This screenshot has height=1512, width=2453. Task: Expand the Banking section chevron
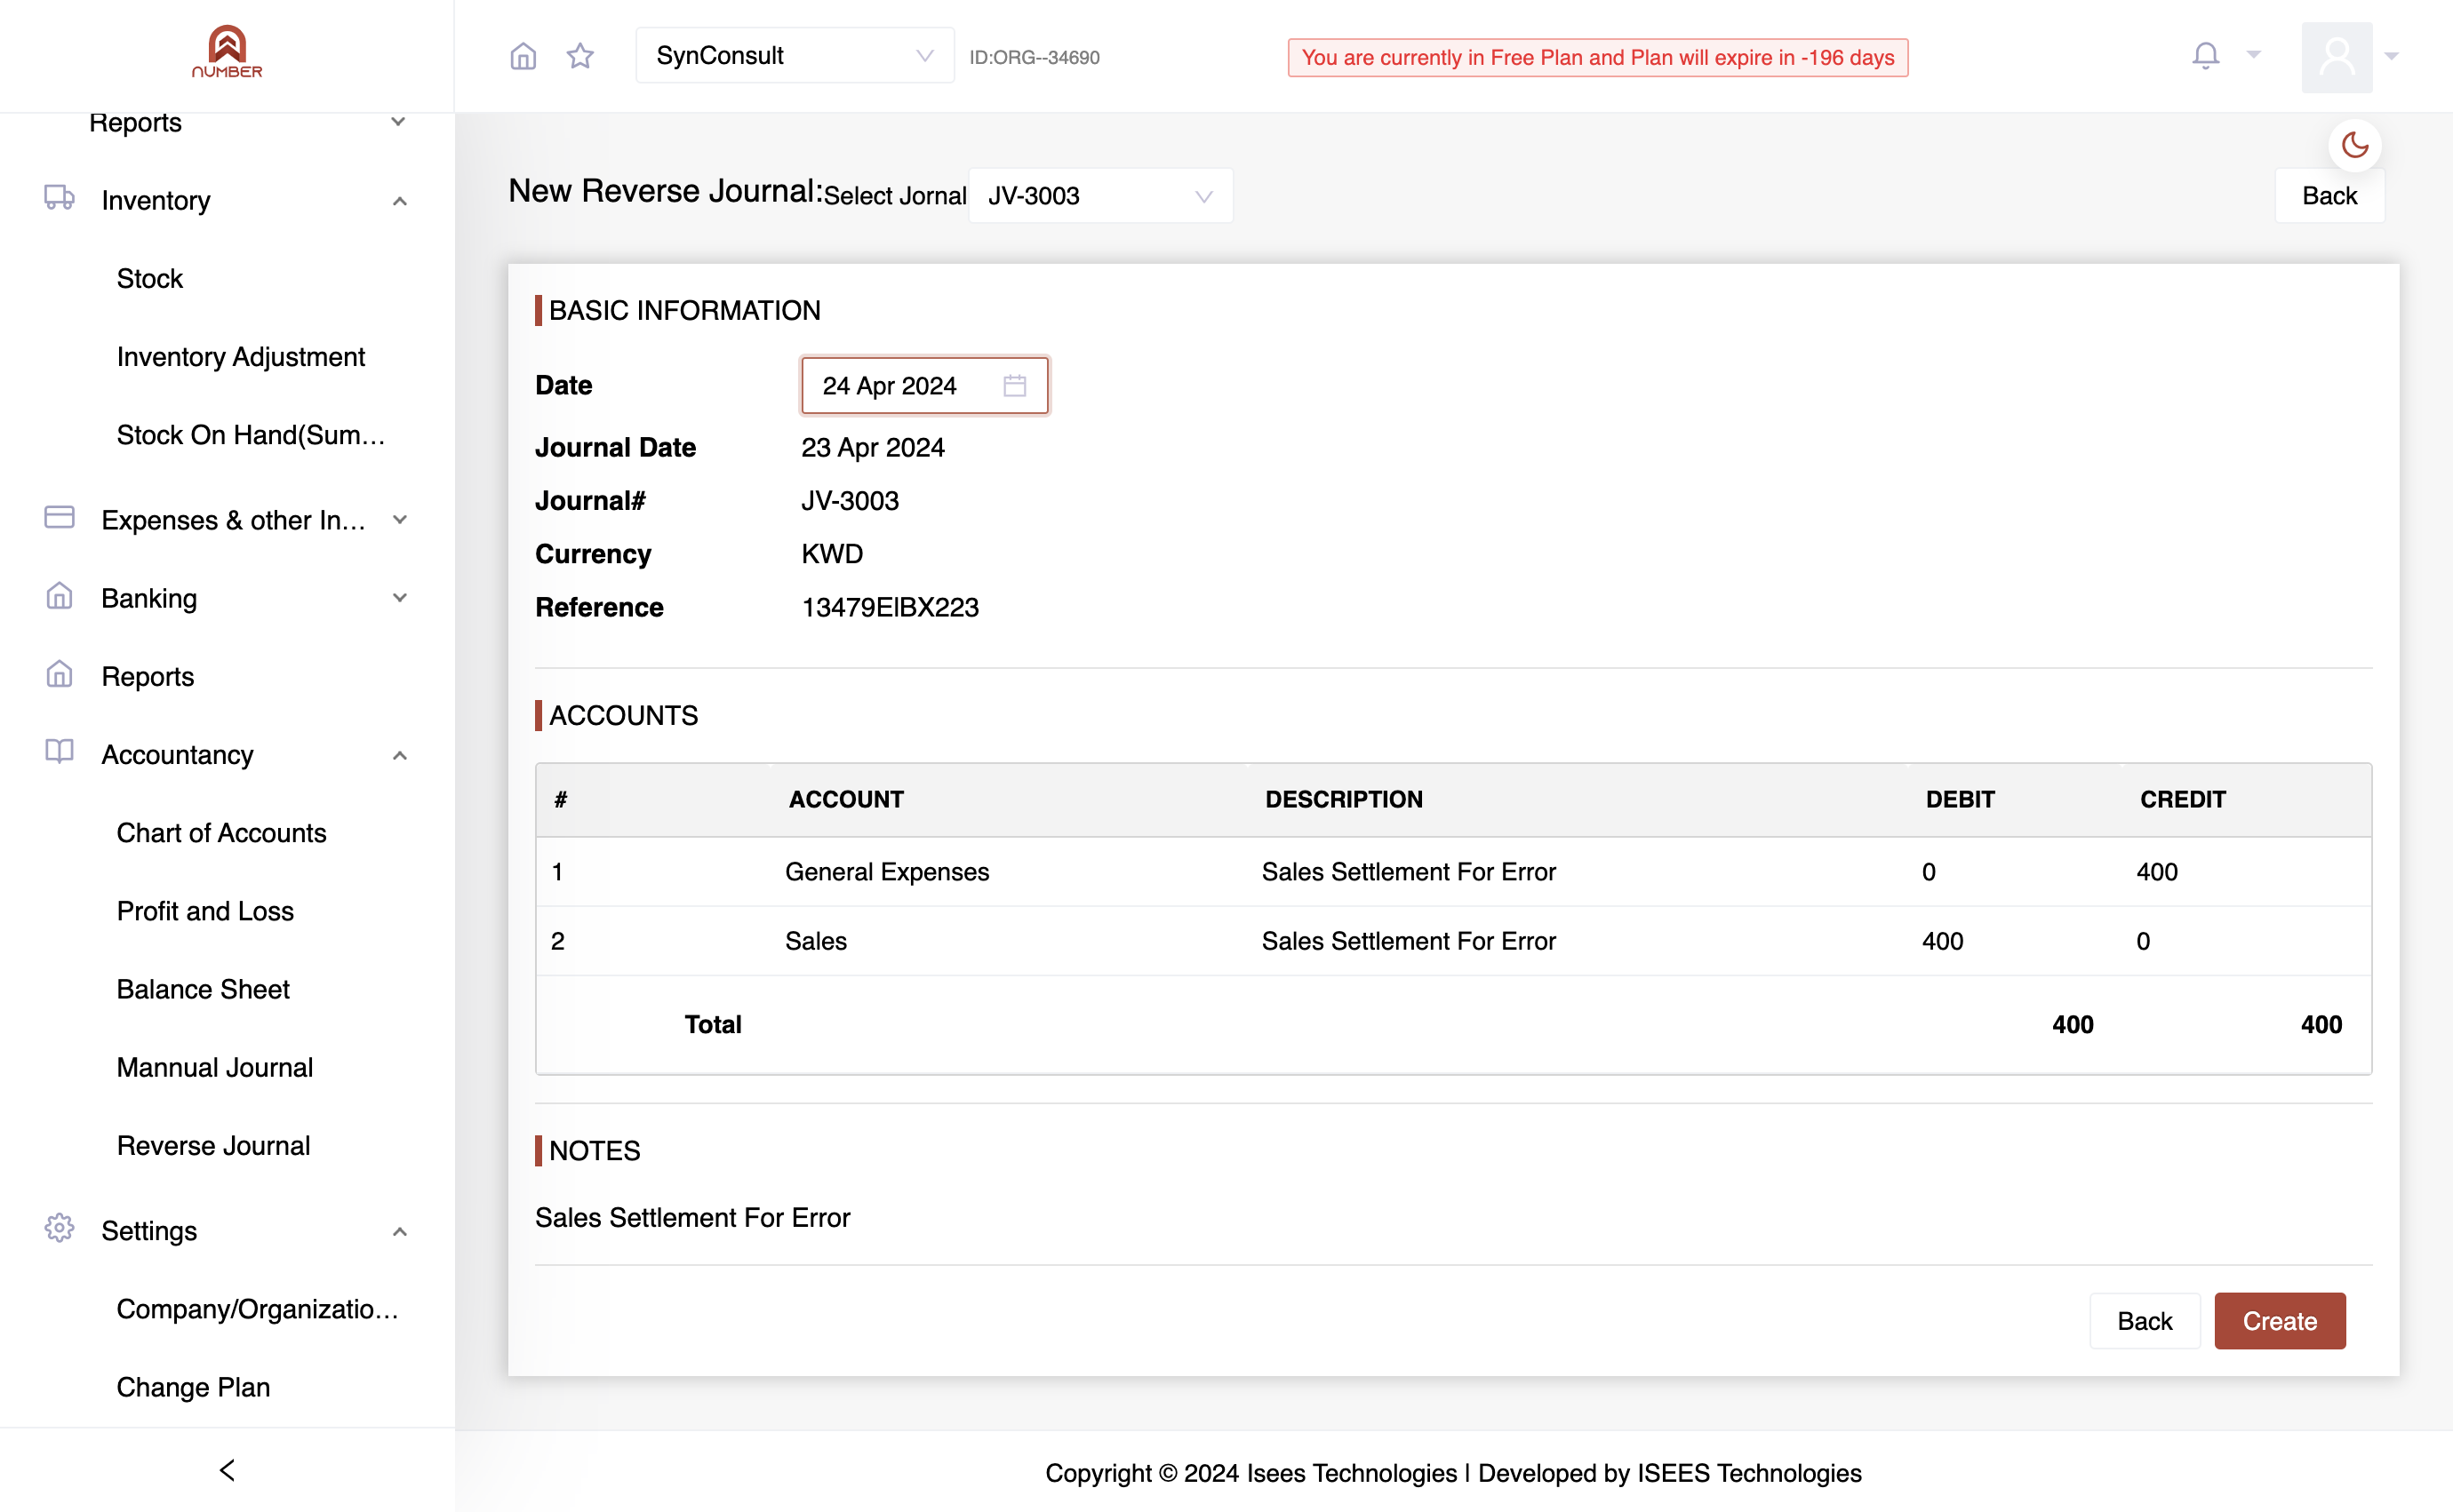tap(399, 598)
